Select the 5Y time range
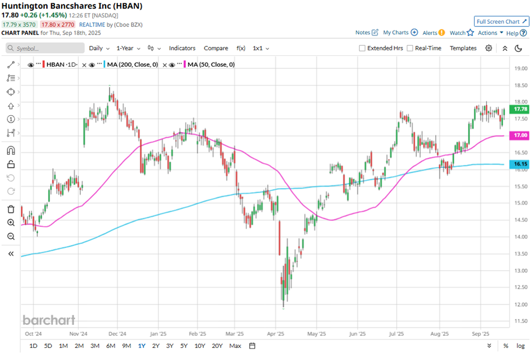Screen dimensions: 531x353 184,346
